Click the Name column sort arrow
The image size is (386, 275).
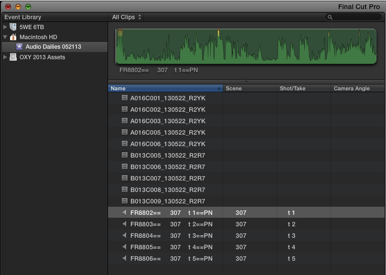[x=219, y=88]
